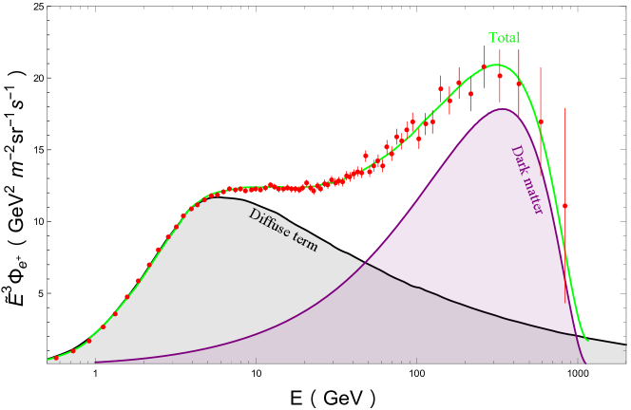This screenshot has width=631, height=410.
Task: Click the x-axis tick label 100
Action: click(416, 373)
